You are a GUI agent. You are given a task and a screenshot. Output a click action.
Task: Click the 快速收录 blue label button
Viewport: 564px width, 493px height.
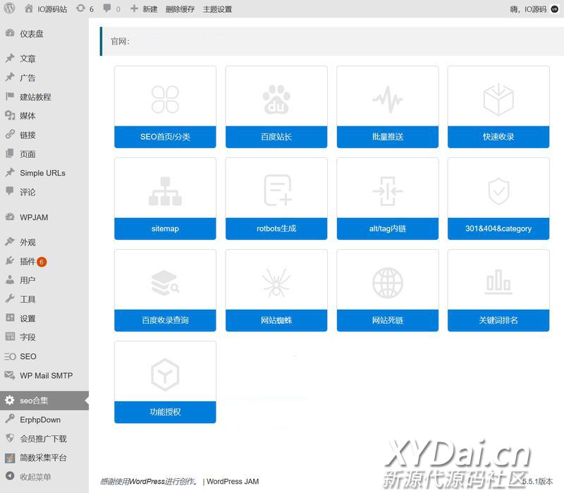pyautogui.click(x=498, y=137)
